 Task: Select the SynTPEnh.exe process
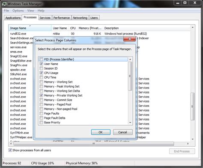(19, 133)
